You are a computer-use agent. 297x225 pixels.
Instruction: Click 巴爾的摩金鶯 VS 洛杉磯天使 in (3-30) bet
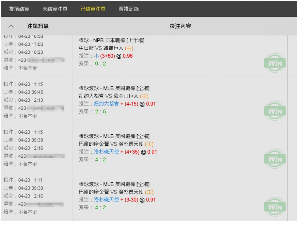(111, 192)
